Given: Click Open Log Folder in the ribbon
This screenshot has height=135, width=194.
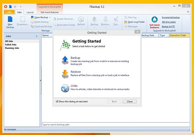Looking at the screenshot, I should click(x=135, y=22).
